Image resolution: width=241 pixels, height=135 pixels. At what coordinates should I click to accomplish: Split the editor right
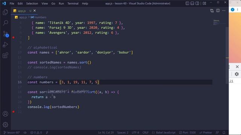point(218,10)
